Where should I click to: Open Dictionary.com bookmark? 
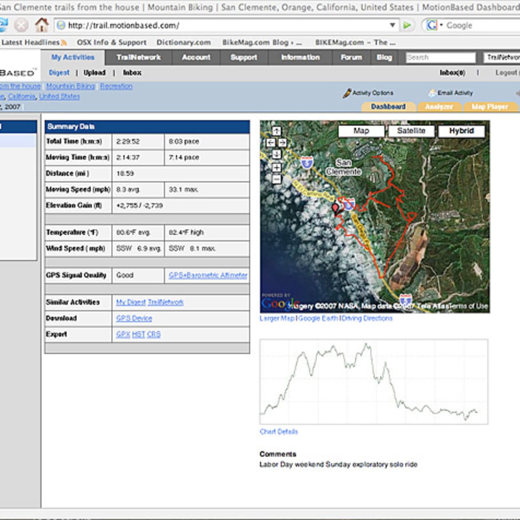[x=184, y=42]
